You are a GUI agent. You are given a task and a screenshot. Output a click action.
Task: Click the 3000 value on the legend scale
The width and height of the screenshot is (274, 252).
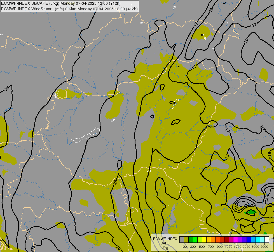pyautogui.click(x=256, y=247)
